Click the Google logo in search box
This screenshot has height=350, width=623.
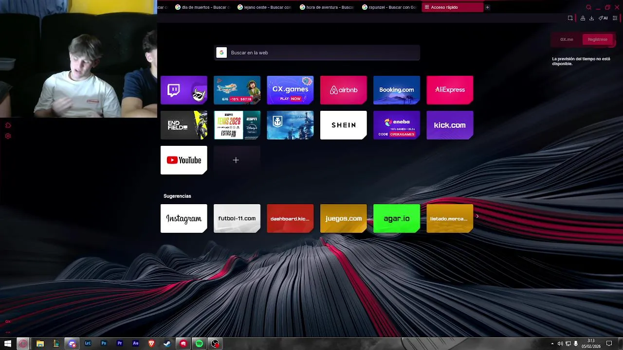coord(221,52)
